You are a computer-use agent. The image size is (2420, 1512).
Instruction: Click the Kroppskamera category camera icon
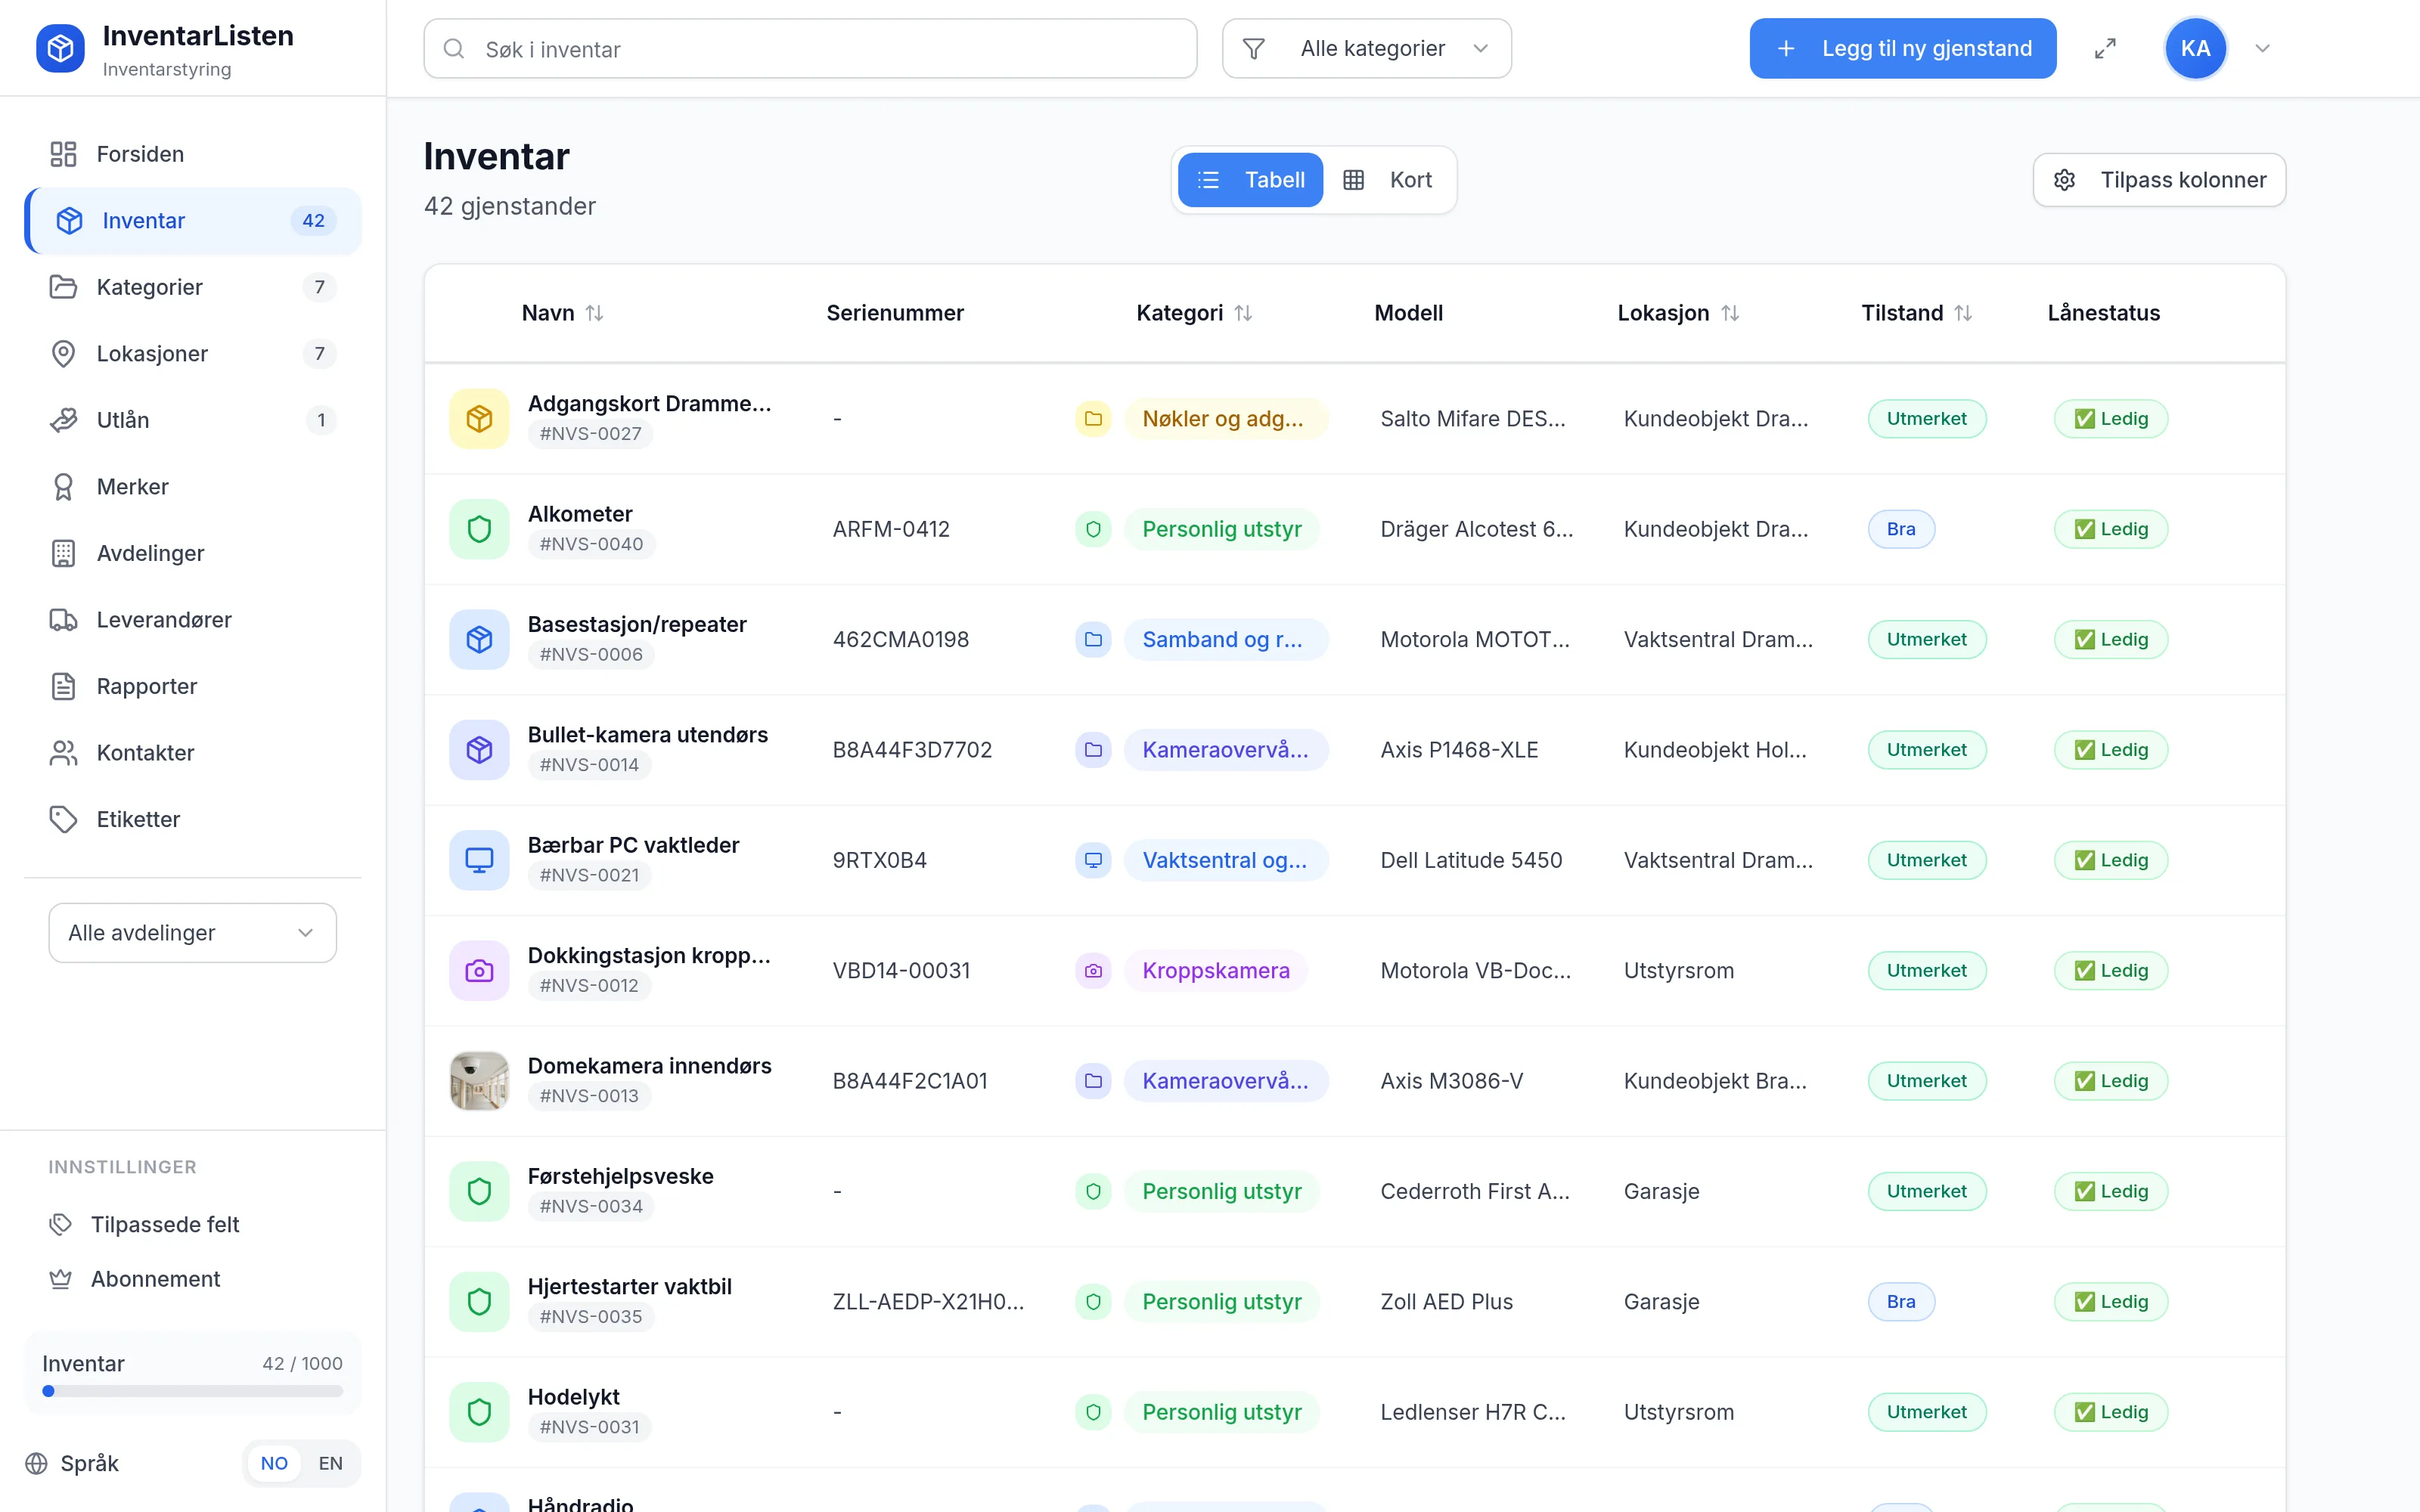tap(1093, 971)
